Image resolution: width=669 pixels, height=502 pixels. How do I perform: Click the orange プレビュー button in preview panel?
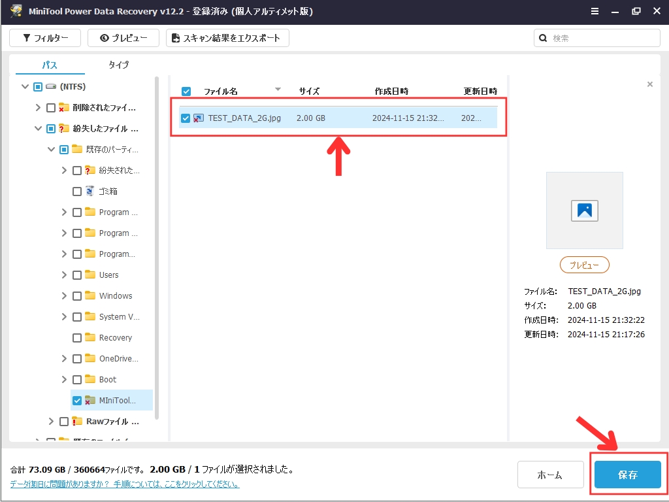[585, 265]
